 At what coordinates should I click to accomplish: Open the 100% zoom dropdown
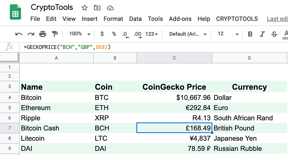pyautogui.click(x=80, y=34)
